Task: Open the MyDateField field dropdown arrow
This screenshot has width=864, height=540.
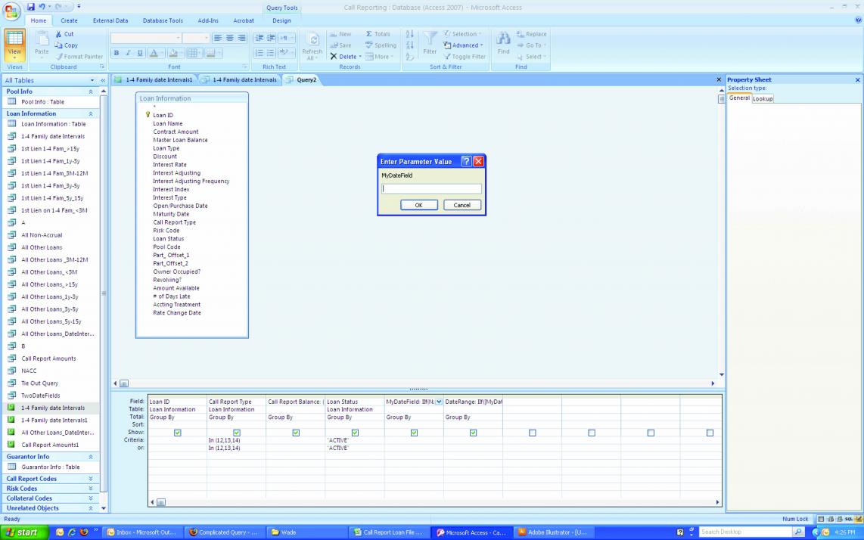Action: 440,402
